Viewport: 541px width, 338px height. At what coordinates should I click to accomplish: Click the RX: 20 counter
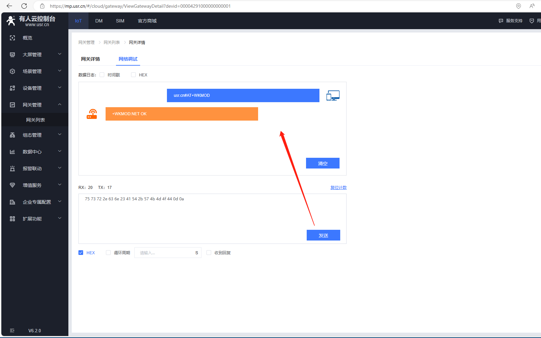85,188
